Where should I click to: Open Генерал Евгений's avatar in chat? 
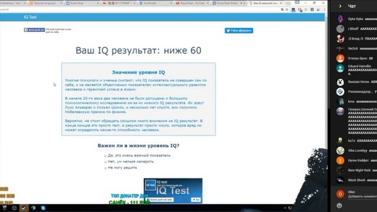coord(340,111)
